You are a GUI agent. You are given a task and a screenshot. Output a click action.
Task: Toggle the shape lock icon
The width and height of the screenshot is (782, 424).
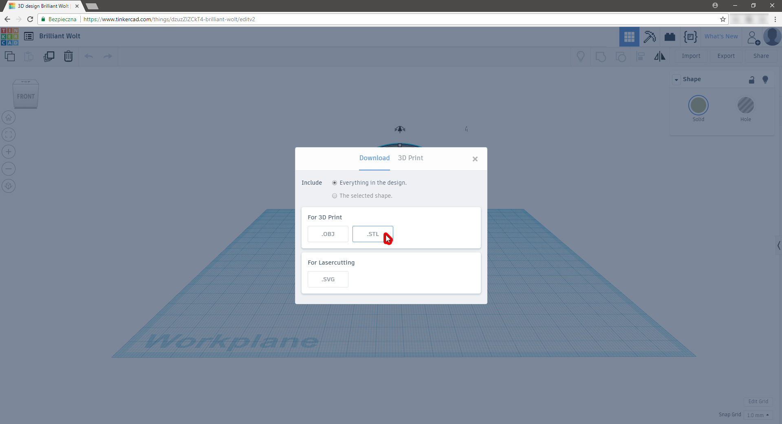coord(751,80)
